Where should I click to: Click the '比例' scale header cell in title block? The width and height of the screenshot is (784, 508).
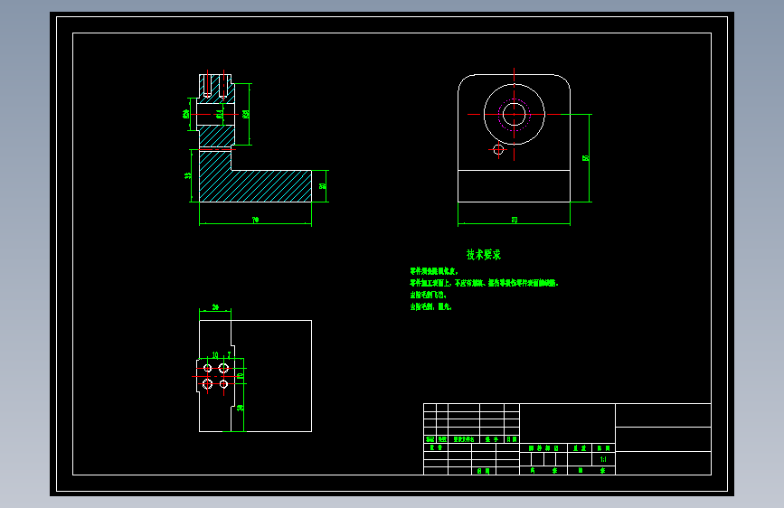click(603, 448)
